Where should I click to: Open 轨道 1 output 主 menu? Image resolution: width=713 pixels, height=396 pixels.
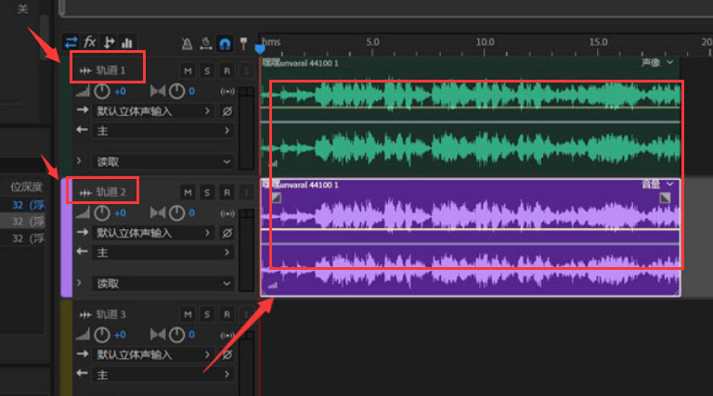click(x=163, y=131)
